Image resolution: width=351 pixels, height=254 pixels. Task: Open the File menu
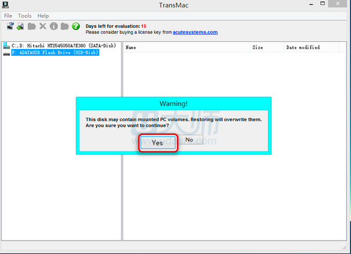8,16
